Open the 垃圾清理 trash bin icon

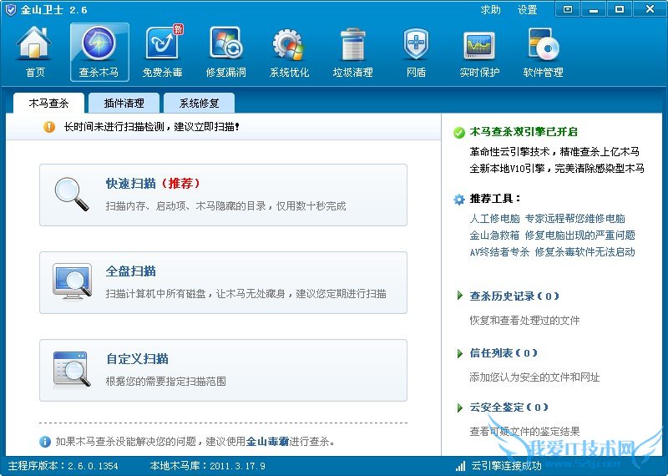point(352,44)
